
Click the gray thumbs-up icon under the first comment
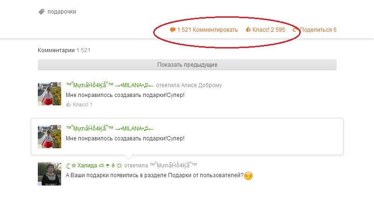(69, 104)
